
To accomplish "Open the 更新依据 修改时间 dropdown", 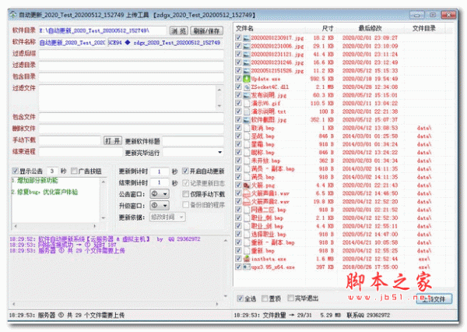I will click(167, 217).
